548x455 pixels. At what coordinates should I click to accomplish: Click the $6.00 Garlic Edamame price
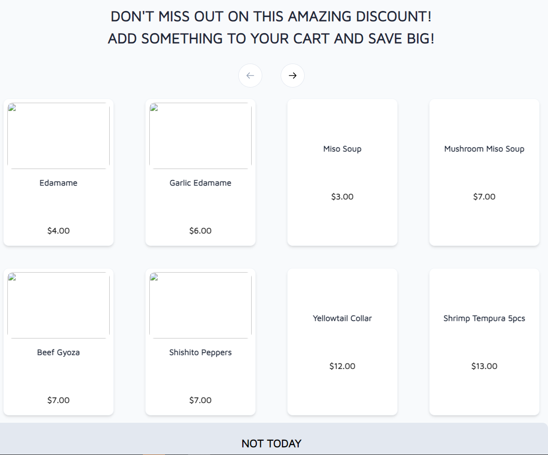(200, 231)
